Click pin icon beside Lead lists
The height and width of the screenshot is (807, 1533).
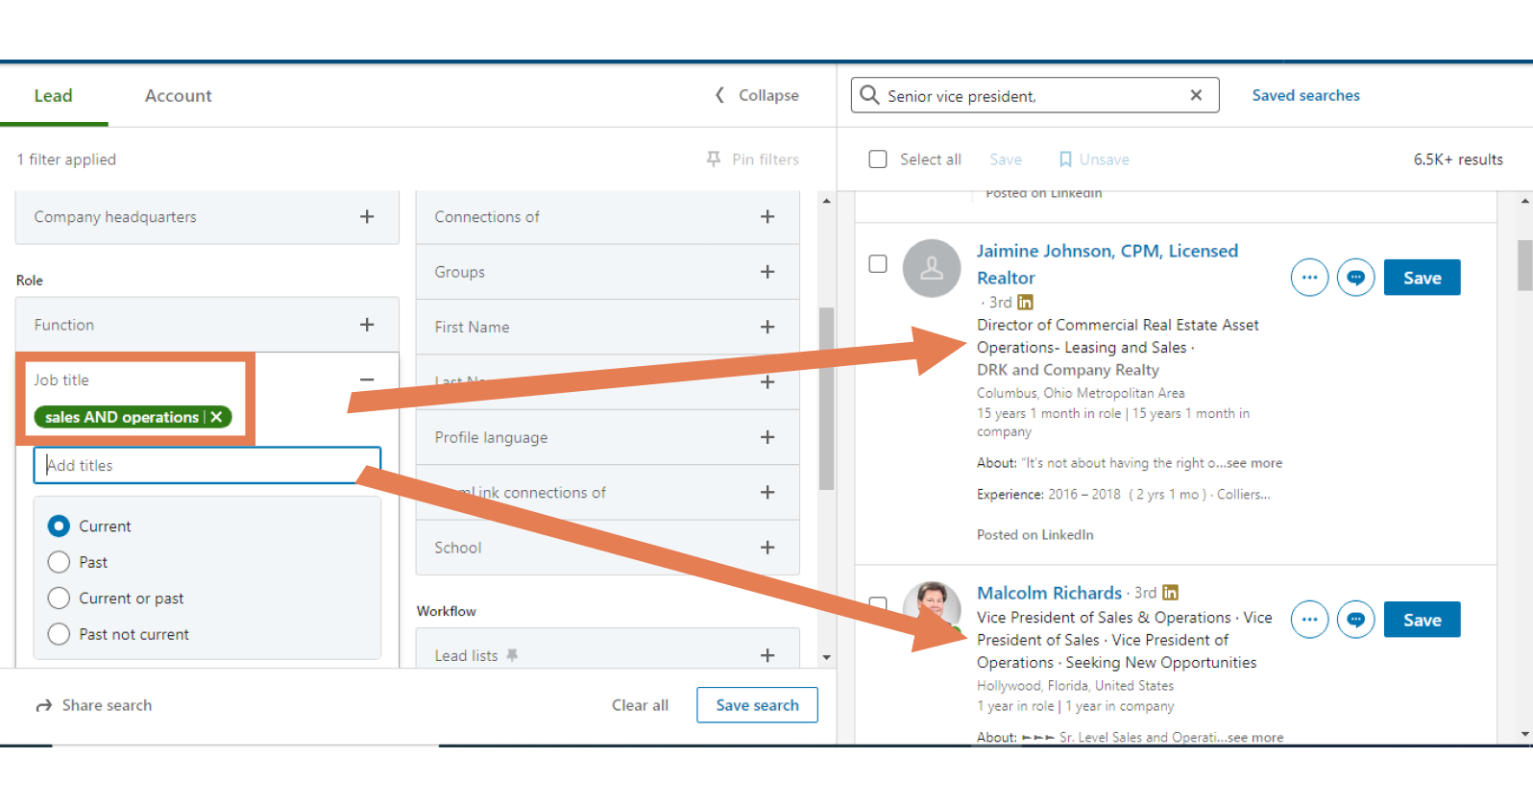point(512,655)
